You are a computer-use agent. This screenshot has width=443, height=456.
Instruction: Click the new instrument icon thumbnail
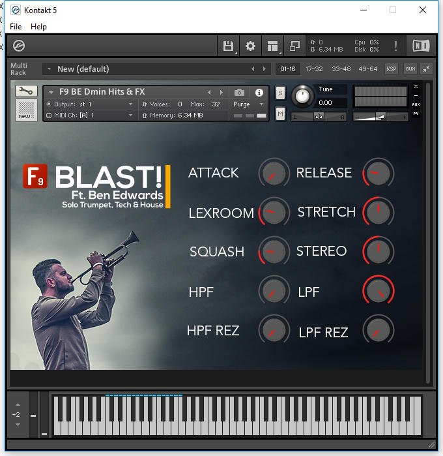coord(26,110)
